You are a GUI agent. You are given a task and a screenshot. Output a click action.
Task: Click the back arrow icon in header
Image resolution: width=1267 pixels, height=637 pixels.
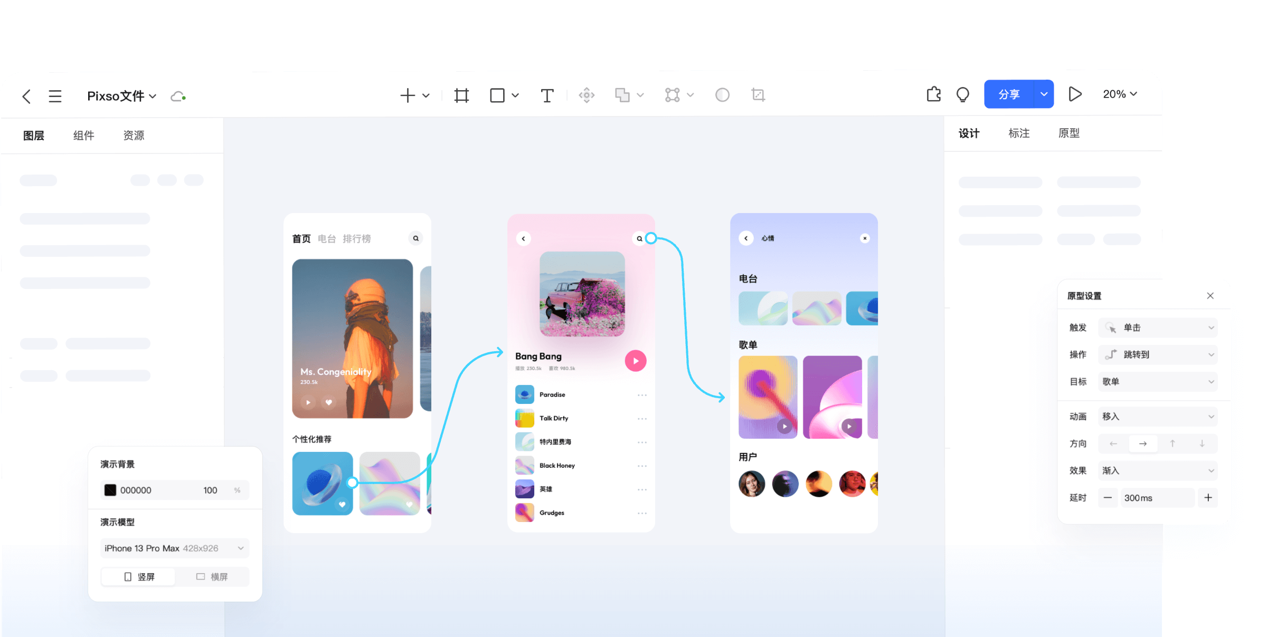click(26, 96)
